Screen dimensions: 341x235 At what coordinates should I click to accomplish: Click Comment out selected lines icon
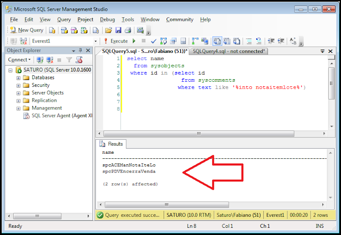(249, 41)
